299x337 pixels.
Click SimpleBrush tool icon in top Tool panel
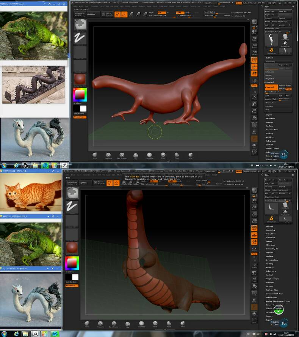pos(271,51)
